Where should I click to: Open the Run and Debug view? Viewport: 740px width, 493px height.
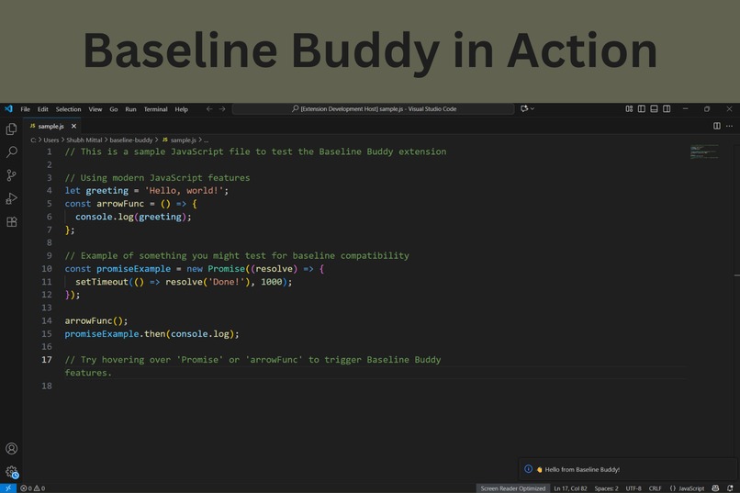click(11, 198)
